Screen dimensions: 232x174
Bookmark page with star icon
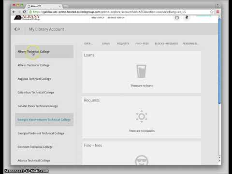coord(212,12)
